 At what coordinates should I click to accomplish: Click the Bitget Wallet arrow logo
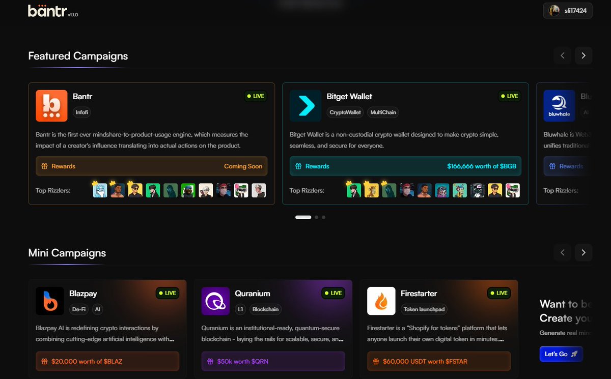(x=305, y=106)
